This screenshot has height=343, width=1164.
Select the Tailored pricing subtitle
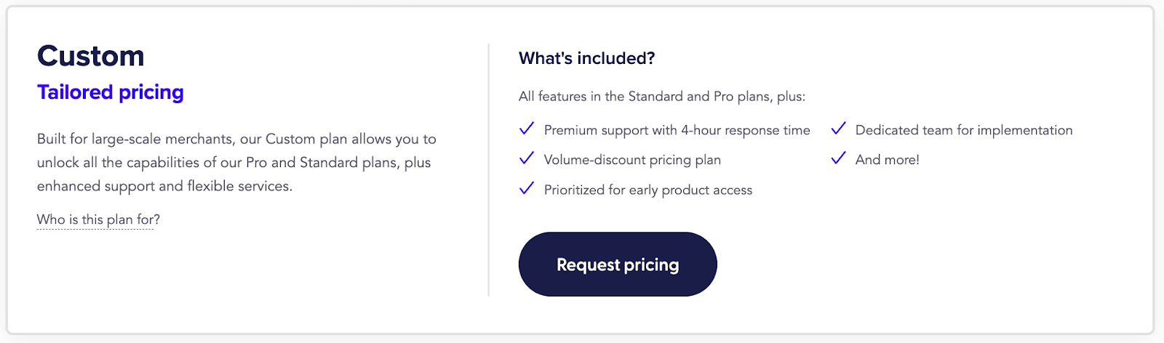[x=111, y=92]
